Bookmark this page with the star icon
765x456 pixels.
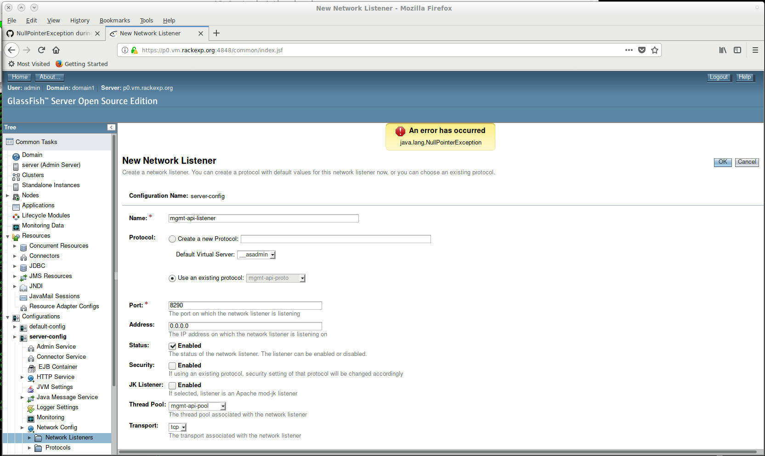655,50
